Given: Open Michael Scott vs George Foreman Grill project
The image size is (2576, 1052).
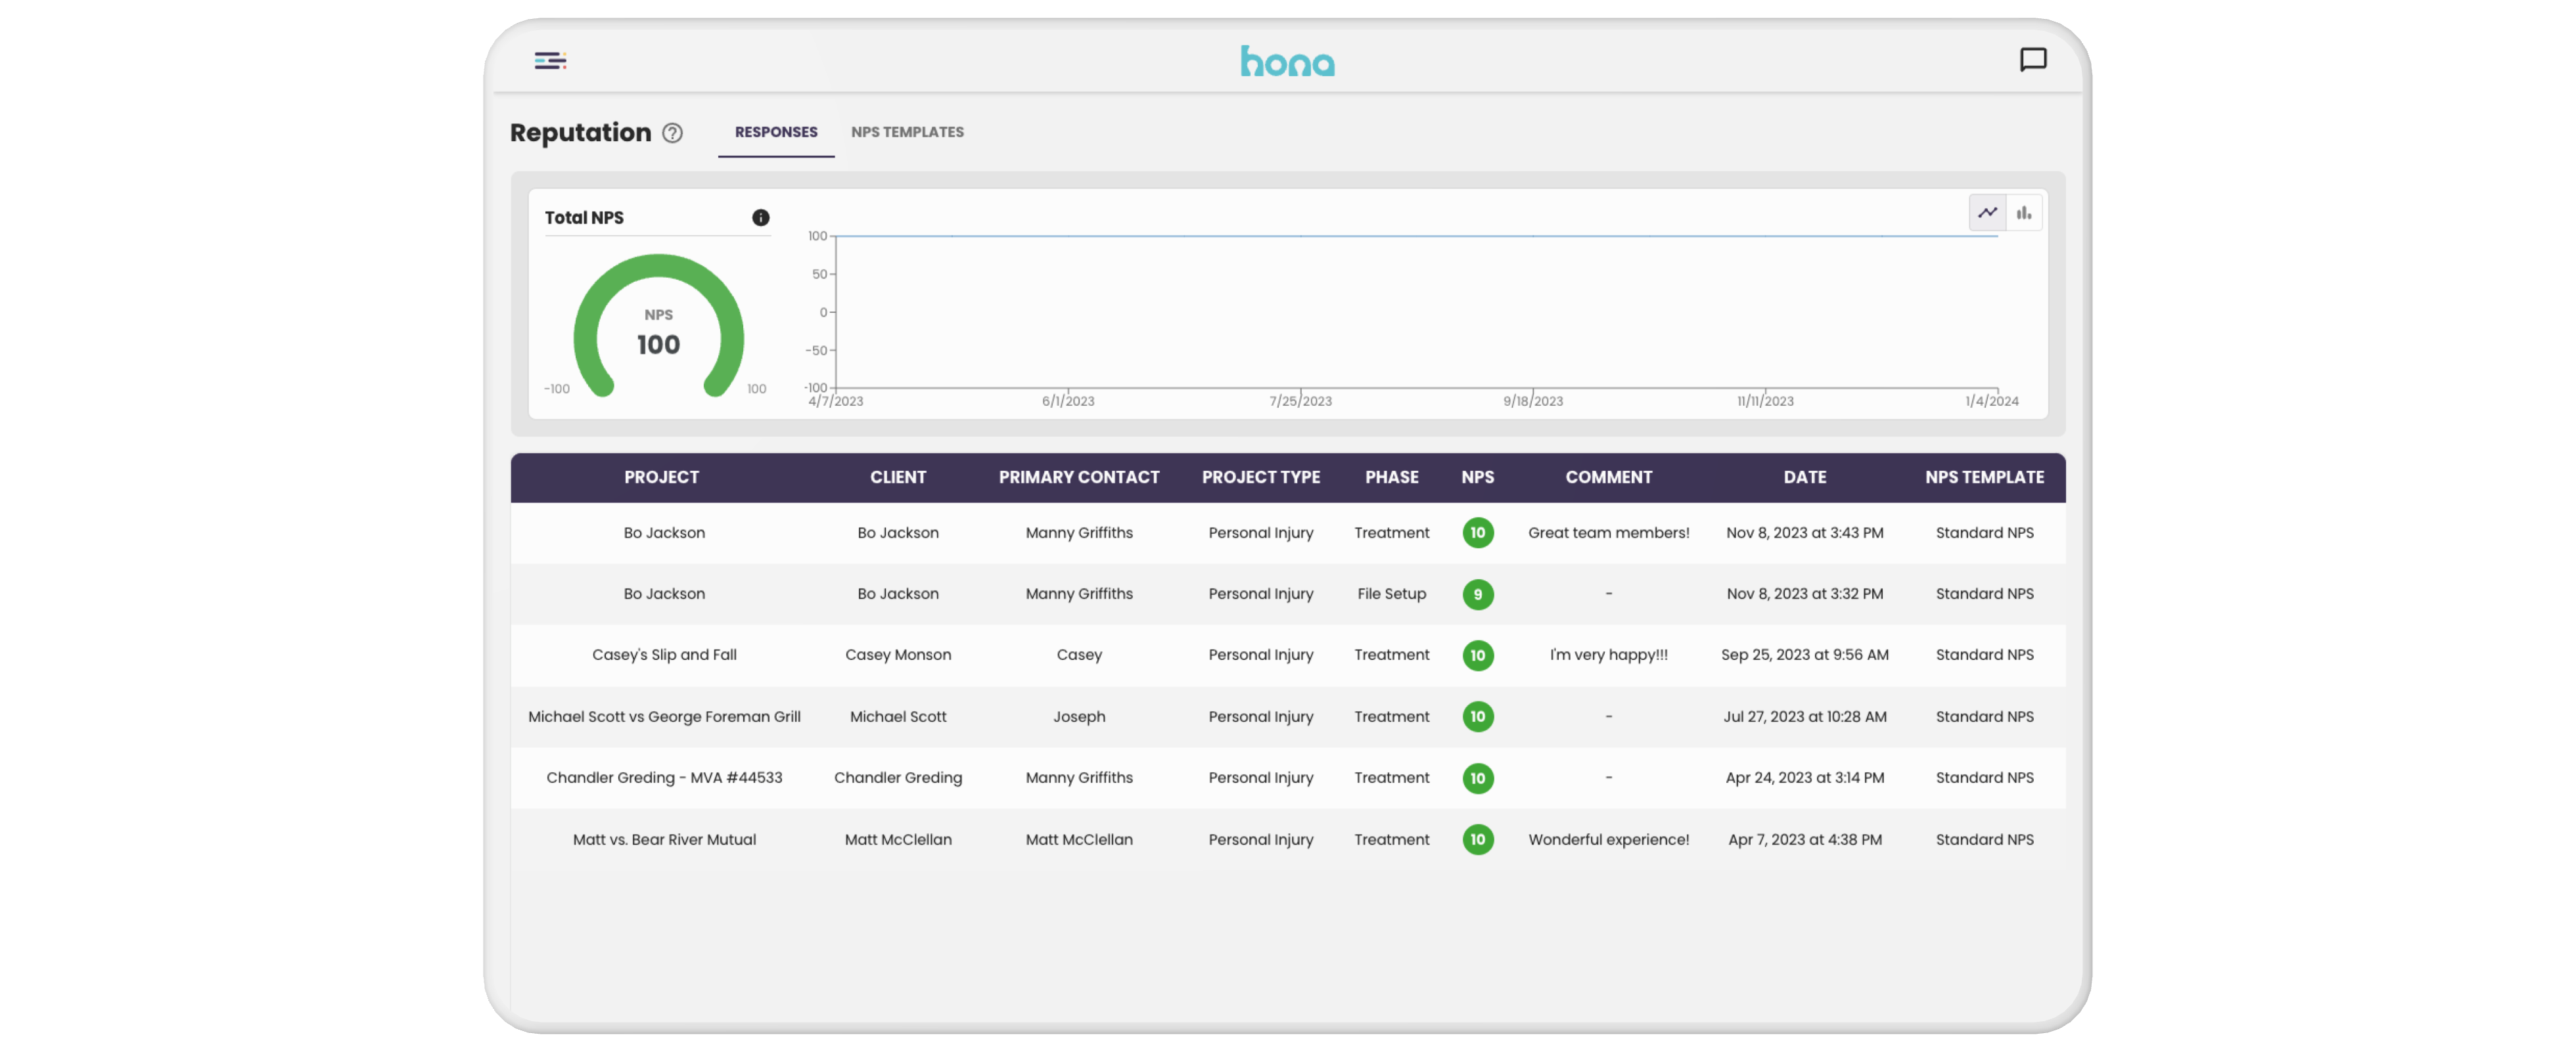Looking at the screenshot, I should click(664, 716).
